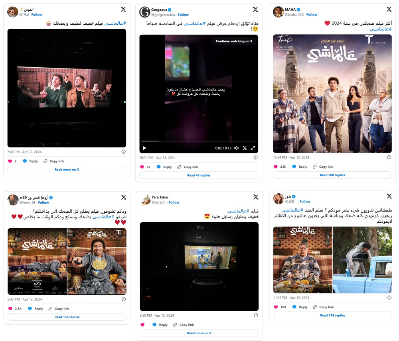The image size is (399, 341).
Task: Follow @maha_AL3
Action: click(x=312, y=14)
